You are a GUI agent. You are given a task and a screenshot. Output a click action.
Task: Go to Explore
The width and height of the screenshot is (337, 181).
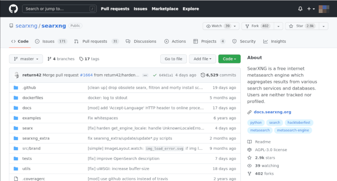pos(191,9)
